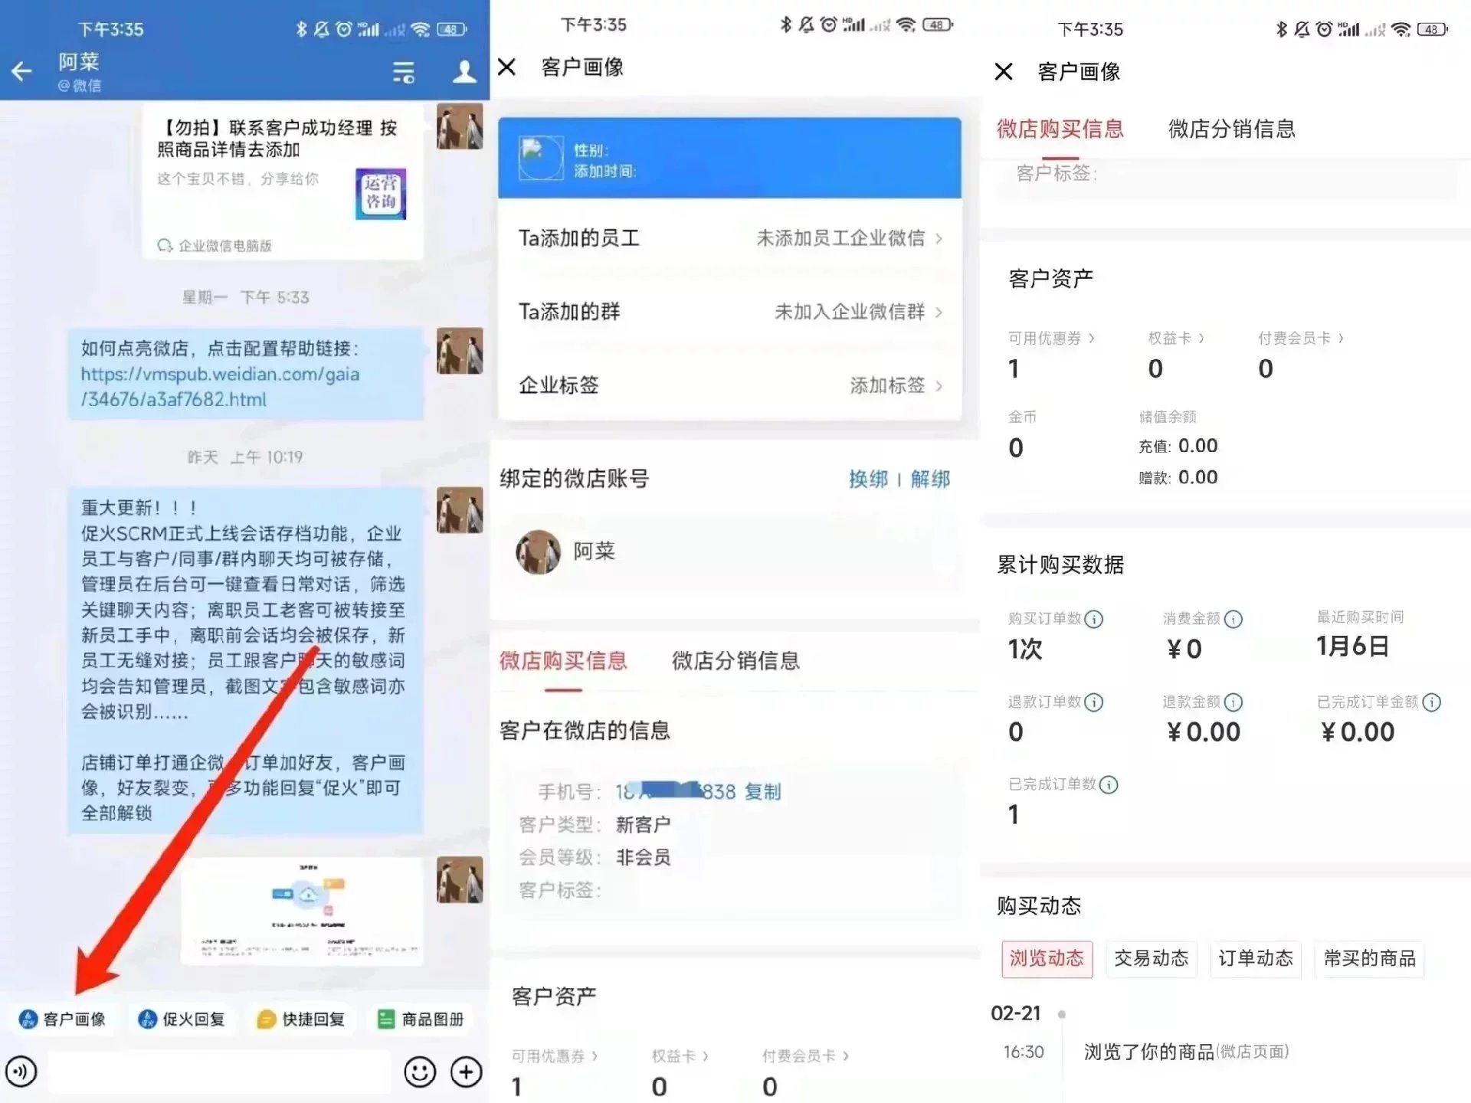Open 商品图册 shortcut
Viewport: 1471px width, 1103px height.
pos(421,1019)
